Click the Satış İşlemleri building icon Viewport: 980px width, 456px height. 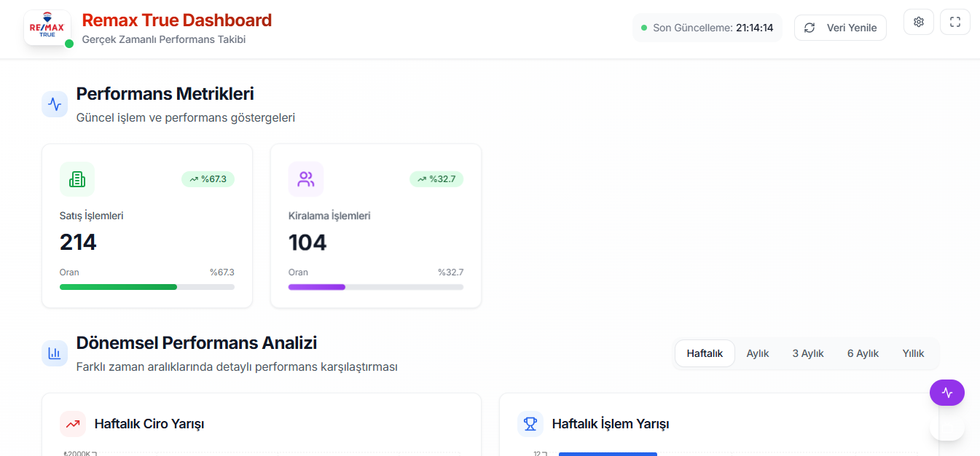[x=77, y=179]
